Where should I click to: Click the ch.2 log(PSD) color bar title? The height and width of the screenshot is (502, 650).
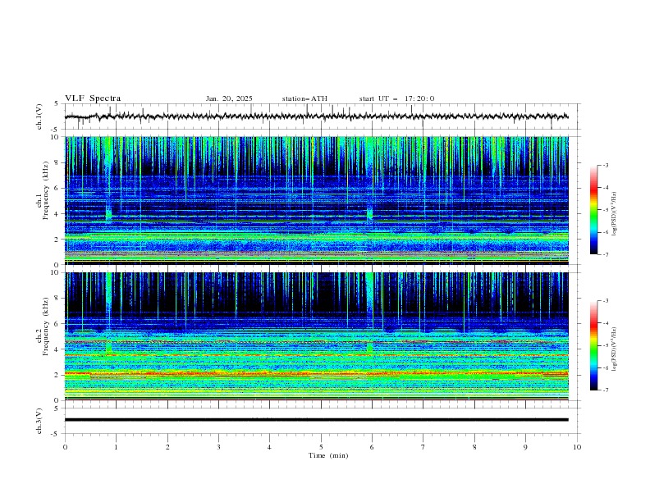615,349
